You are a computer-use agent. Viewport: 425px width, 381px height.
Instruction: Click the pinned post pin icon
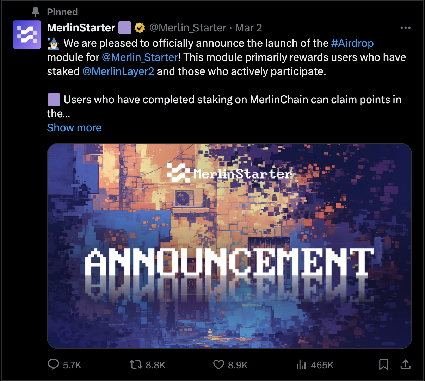[35, 11]
